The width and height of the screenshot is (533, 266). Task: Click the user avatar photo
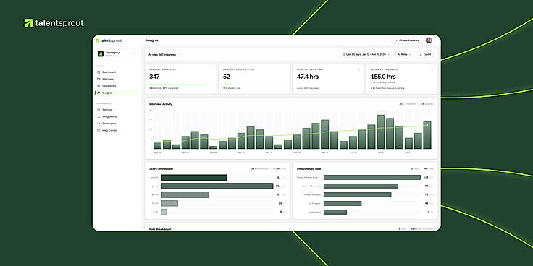point(429,40)
